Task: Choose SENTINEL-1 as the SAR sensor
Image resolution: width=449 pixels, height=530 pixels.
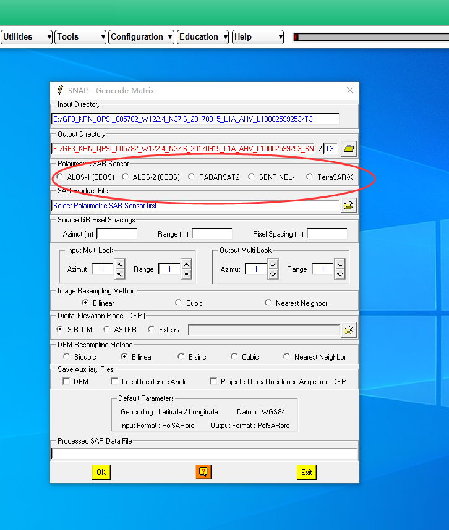Action: [x=251, y=177]
